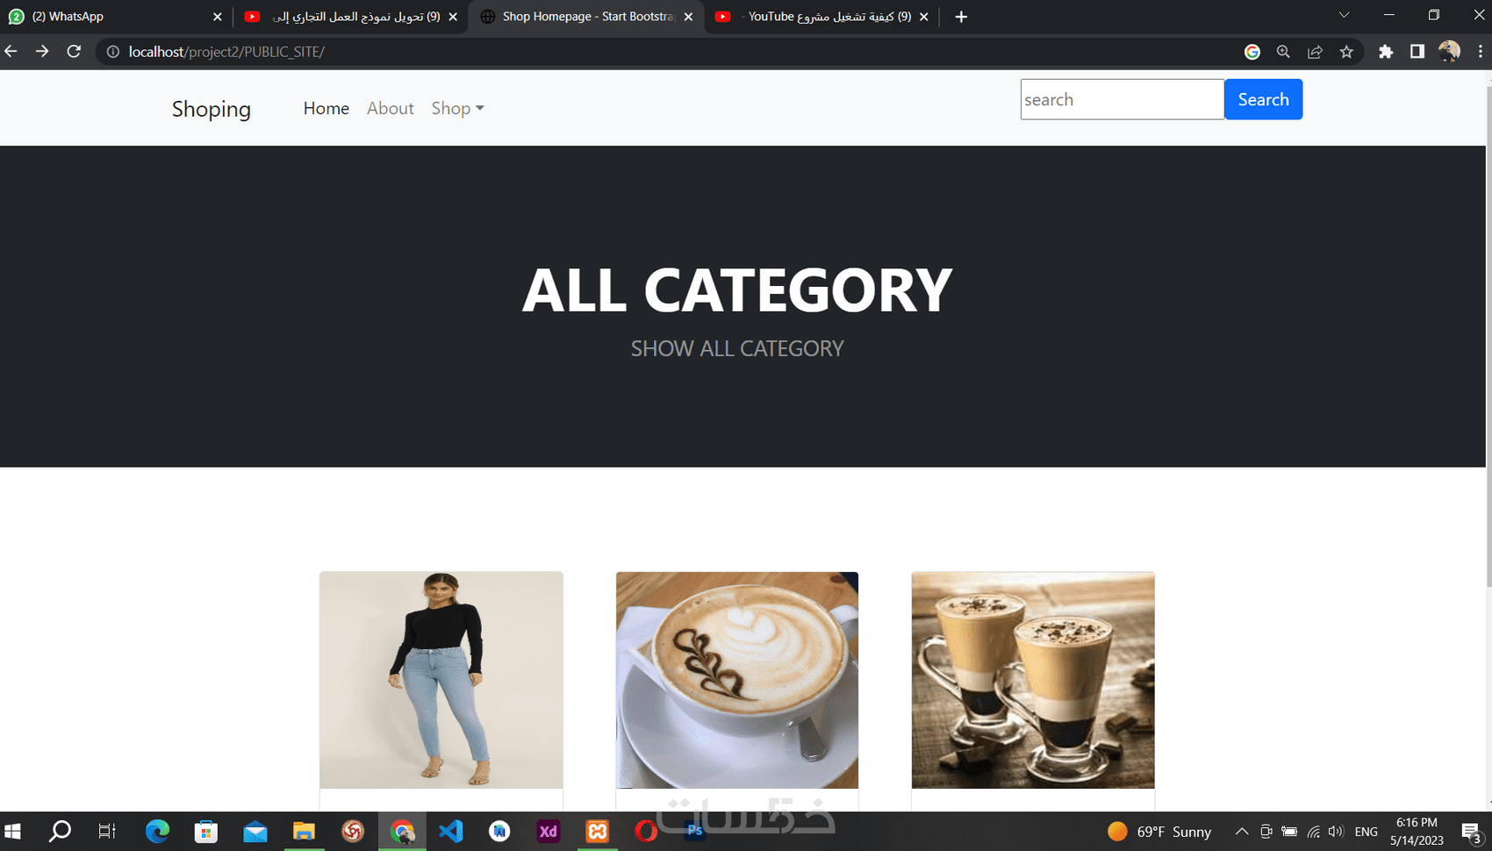This screenshot has width=1492, height=851.
Task: Open XAMPP from the taskbar
Action: pyautogui.click(x=597, y=830)
